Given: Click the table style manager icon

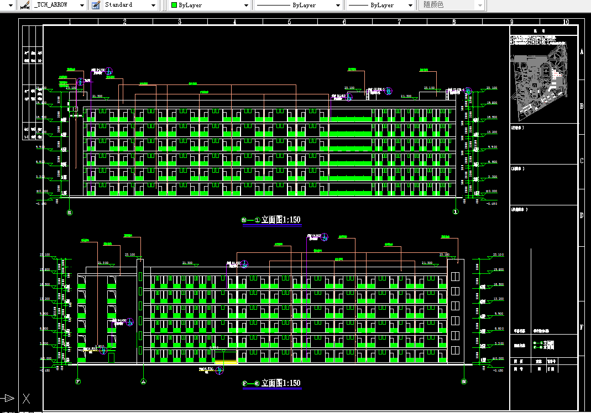Looking at the screenshot, I should pyautogui.click(x=96, y=5).
